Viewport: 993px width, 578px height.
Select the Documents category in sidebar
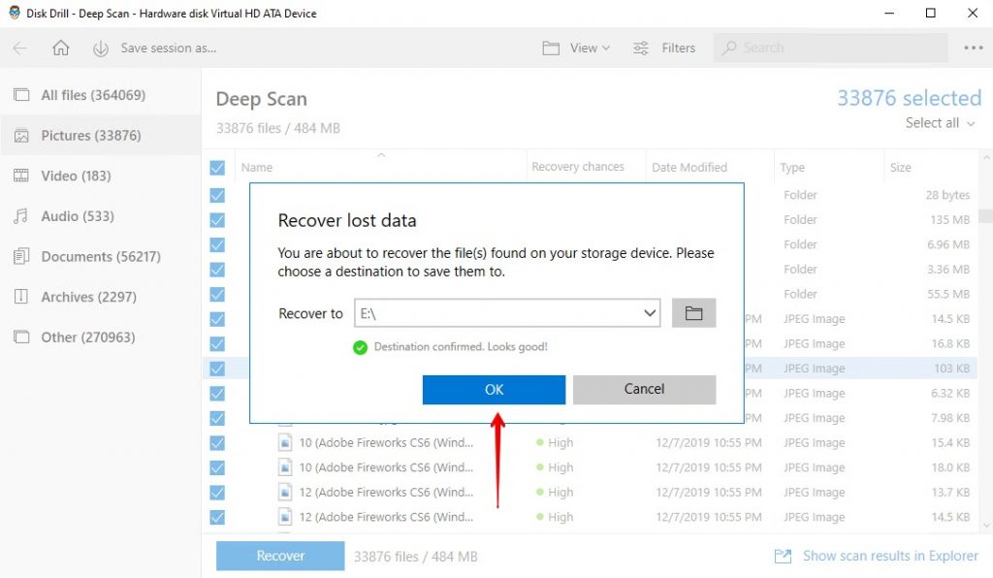[91, 256]
